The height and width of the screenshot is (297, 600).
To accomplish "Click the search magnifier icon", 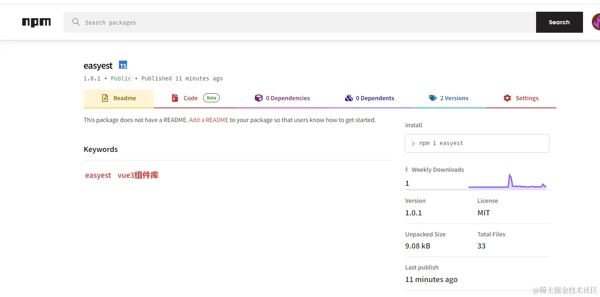I will pos(76,22).
